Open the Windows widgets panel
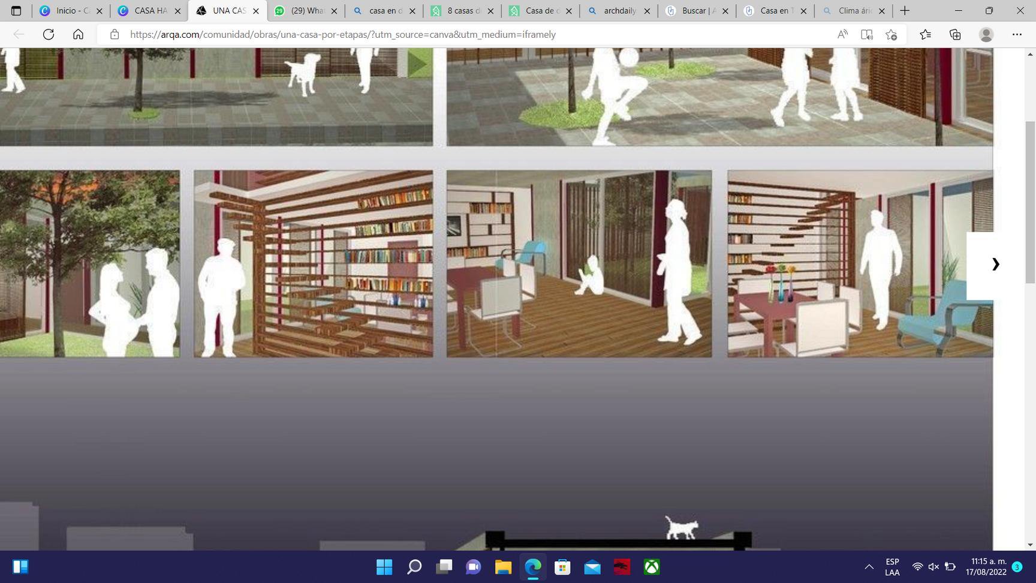 coord(20,567)
